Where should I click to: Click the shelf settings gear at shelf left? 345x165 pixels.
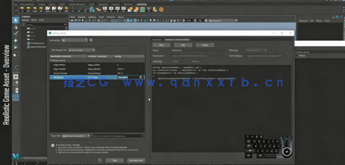(x=16, y=10)
